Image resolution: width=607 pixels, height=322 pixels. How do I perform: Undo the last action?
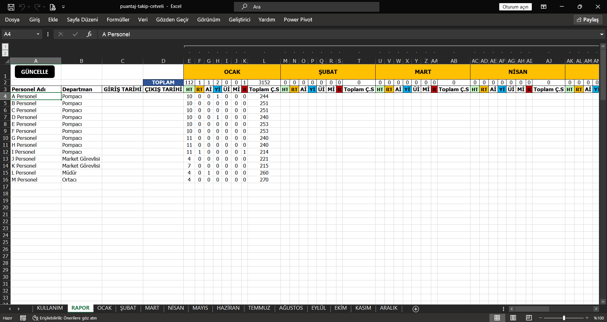(x=22, y=7)
